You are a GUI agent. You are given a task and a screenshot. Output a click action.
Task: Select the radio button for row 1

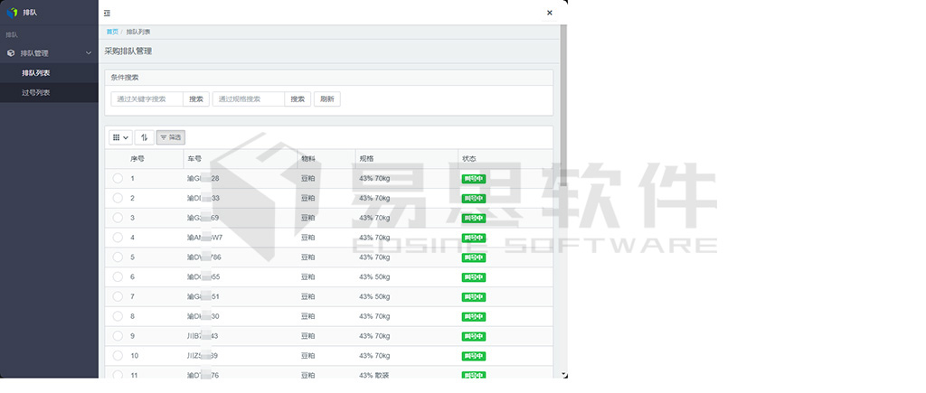pyautogui.click(x=118, y=179)
